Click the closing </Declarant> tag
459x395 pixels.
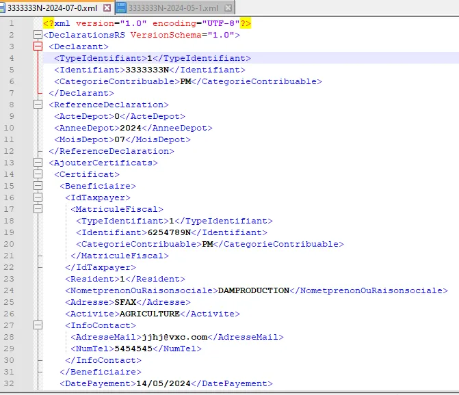click(x=81, y=93)
